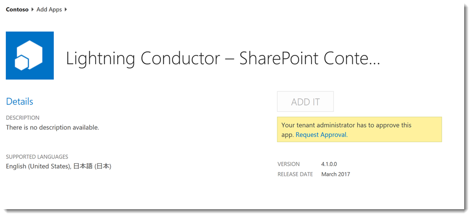
Task: Open the Contoso breadcrumb link
Action: [17, 9]
